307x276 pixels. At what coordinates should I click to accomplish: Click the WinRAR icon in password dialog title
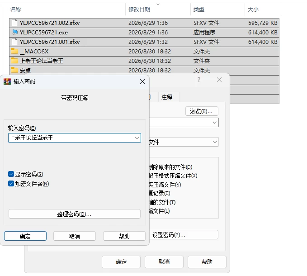tap(7, 81)
